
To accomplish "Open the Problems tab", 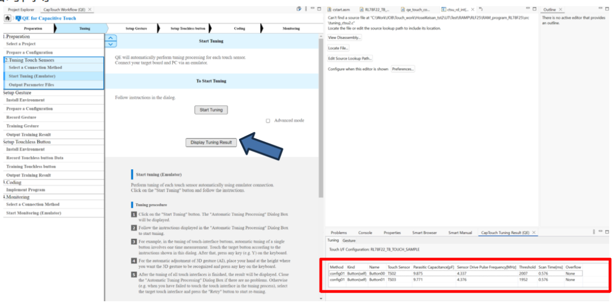I will pyautogui.click(x=338, y=233).
